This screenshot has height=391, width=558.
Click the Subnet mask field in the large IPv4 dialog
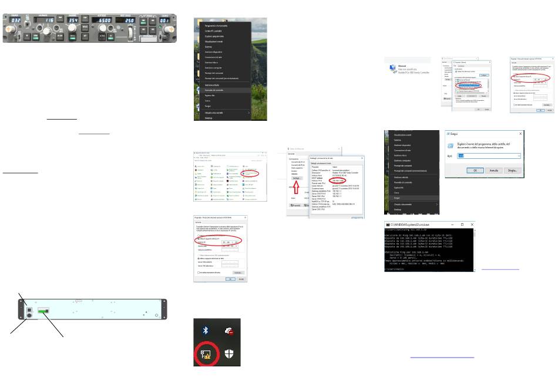pos(230,246)
